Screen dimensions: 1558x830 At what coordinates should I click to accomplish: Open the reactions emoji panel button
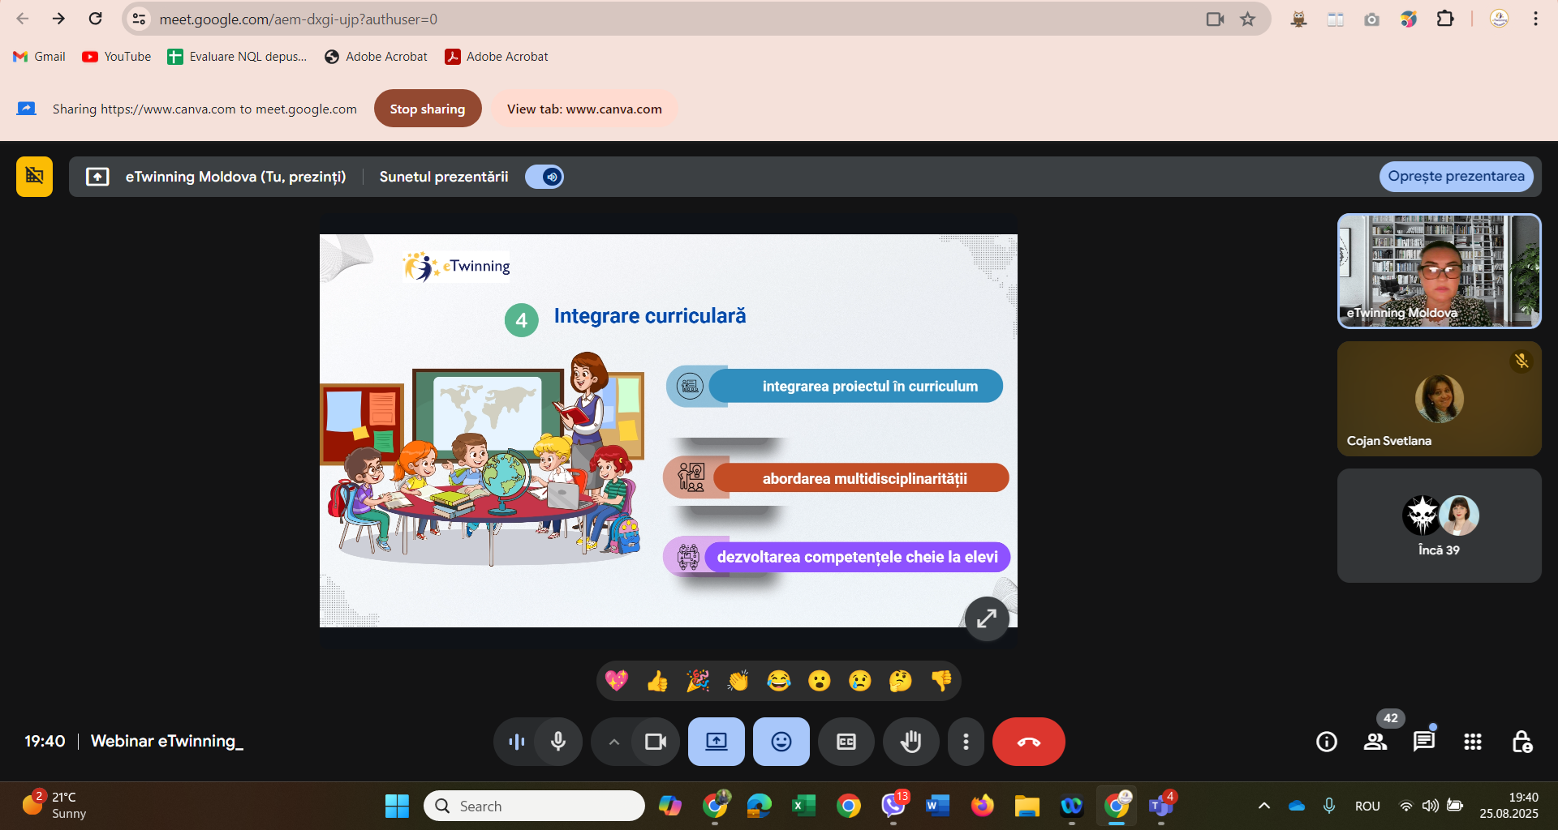pos(781,742)
